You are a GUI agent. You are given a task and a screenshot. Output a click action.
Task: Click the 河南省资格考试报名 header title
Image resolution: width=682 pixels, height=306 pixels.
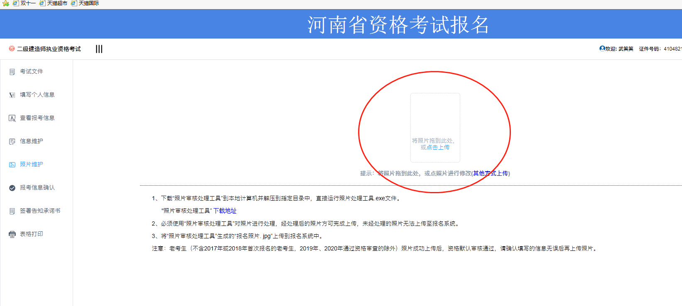click(398, 25)
